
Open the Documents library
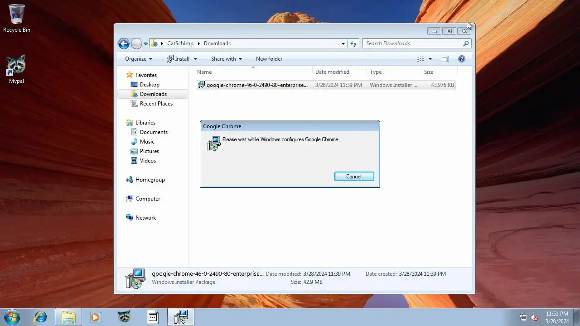[154, 132]
